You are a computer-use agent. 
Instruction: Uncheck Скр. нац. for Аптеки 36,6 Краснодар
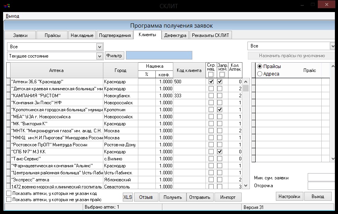211,82
